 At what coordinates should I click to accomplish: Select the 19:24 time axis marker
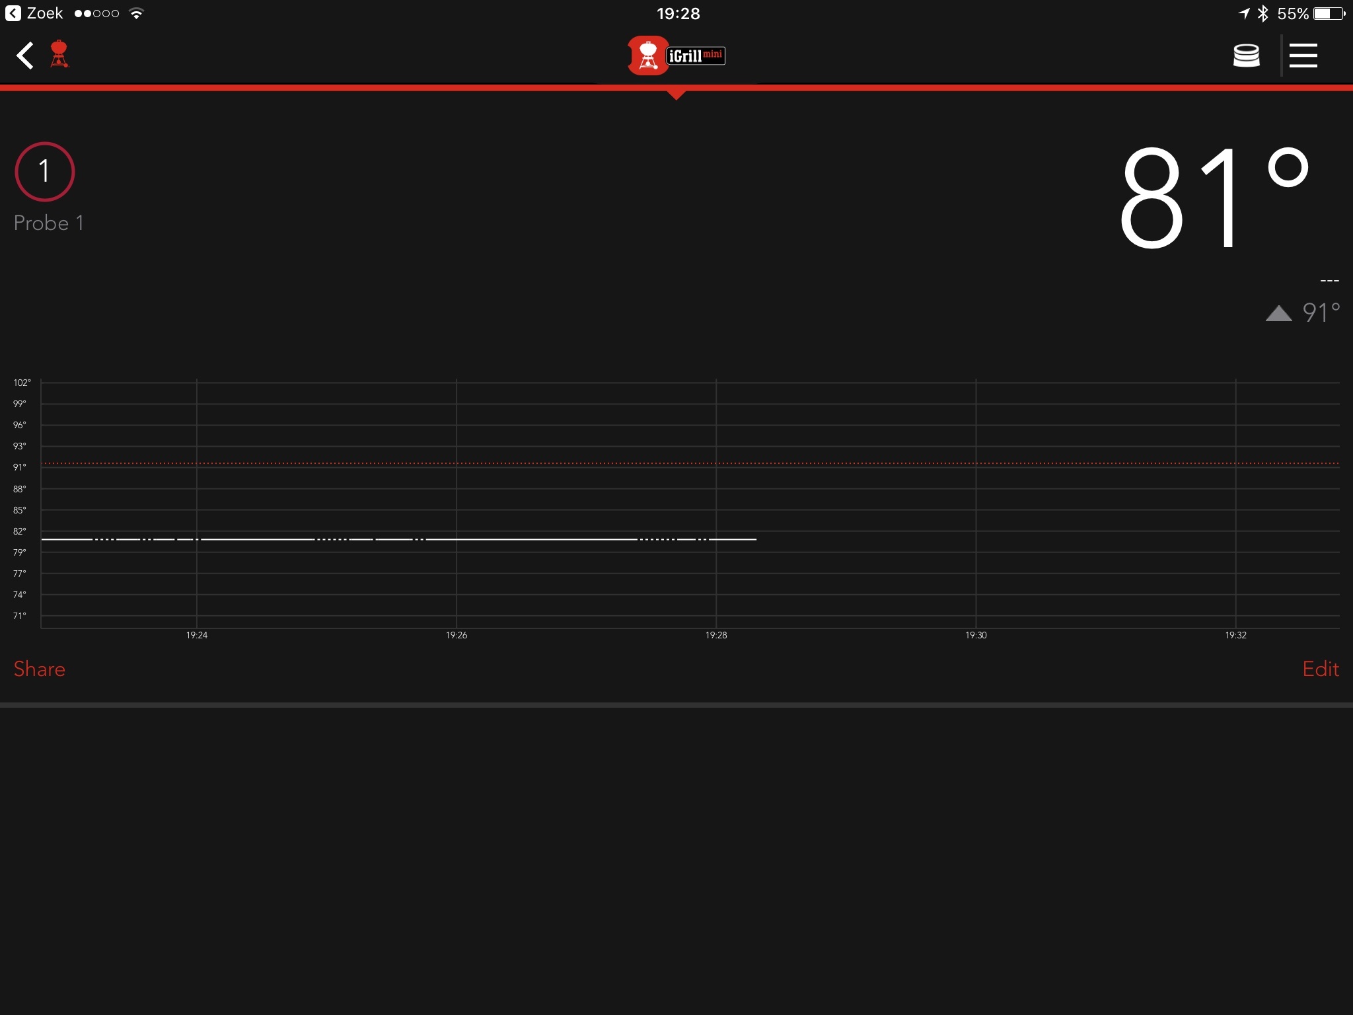(196, 635)
